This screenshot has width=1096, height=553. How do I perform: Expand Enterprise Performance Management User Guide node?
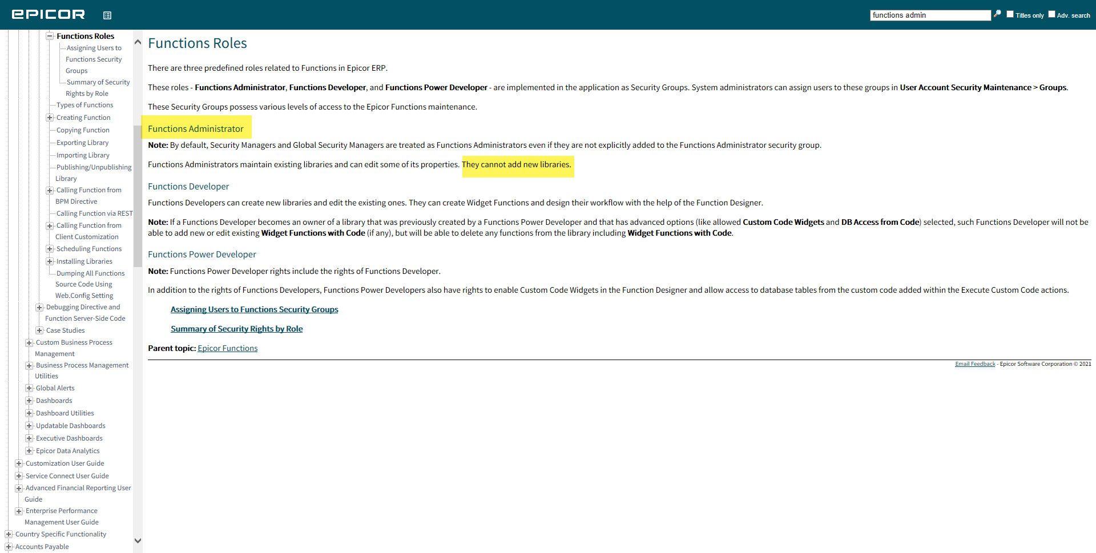point(19,511)
